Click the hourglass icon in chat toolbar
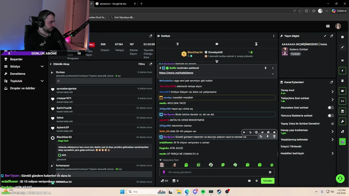Image resolution: width=349 pixels, height=196 pixels. tap(256, 44)
